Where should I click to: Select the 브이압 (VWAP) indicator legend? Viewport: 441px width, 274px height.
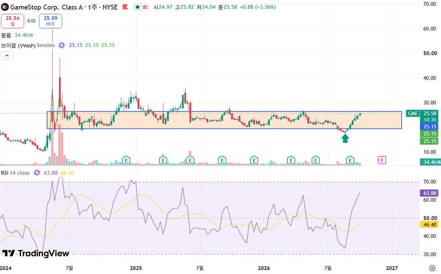pyautogui.click(x=28, y=45)
